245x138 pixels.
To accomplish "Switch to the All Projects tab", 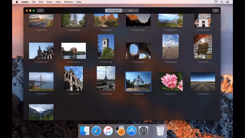I will [x=113, y=10].
